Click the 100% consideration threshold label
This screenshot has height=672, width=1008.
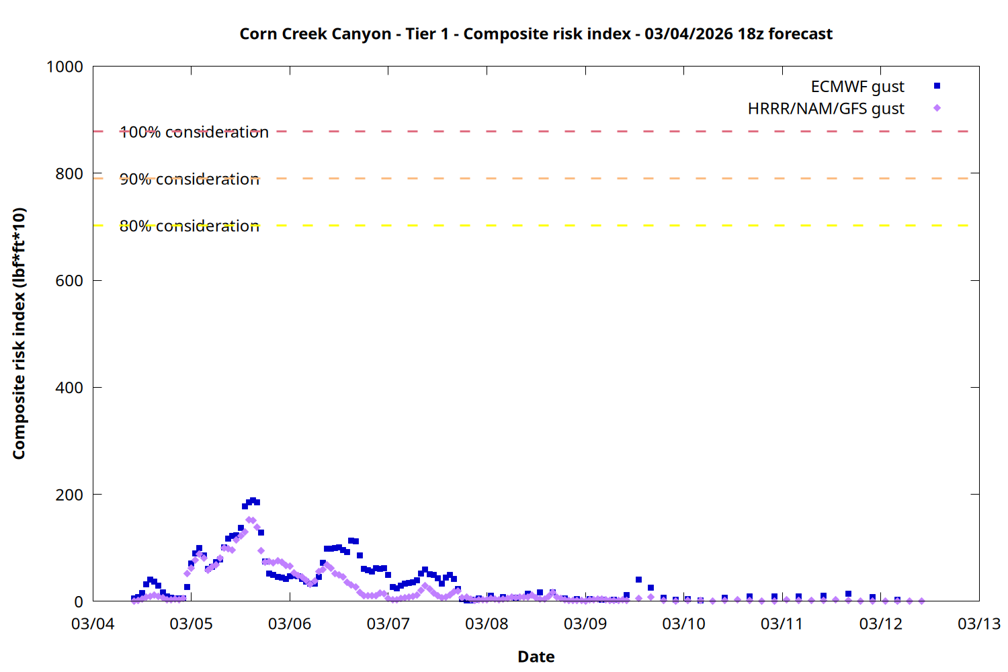click(194, 132)
